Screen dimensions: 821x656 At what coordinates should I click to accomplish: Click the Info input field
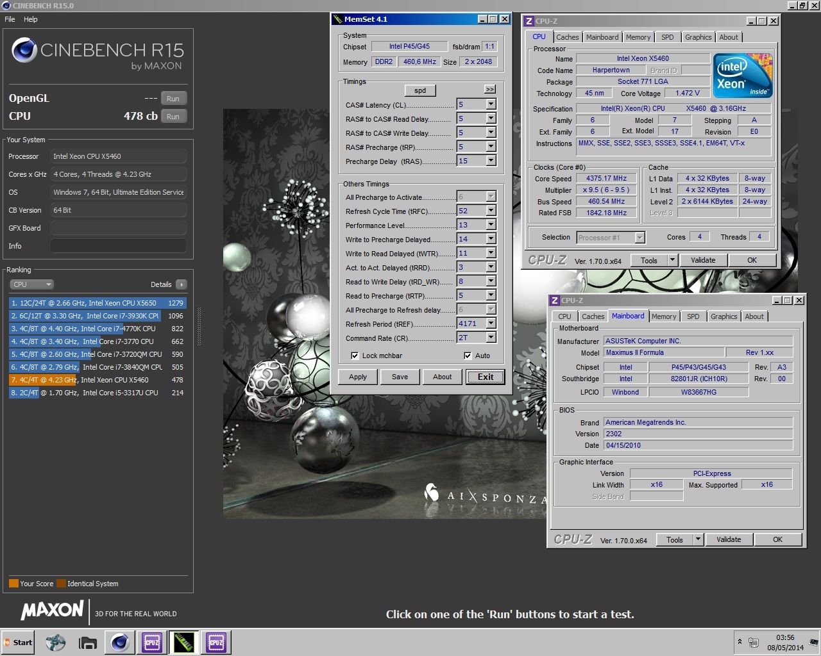pos(119,246)
